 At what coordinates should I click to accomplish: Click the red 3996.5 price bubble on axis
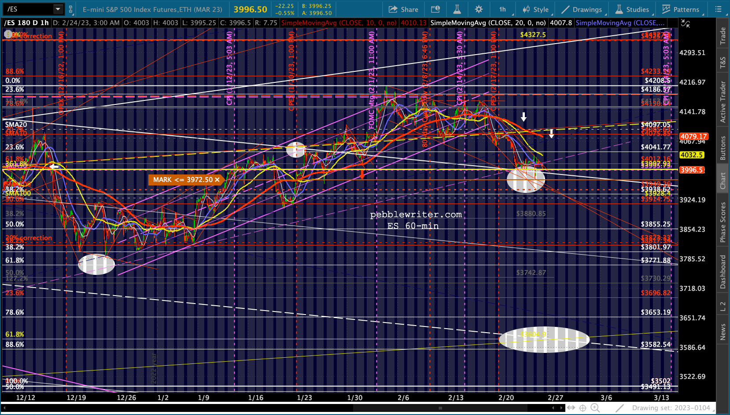coord(692,170)
